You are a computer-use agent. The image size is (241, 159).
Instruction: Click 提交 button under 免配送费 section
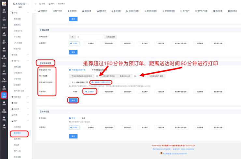pyautogui.click(x=73, y=52)
